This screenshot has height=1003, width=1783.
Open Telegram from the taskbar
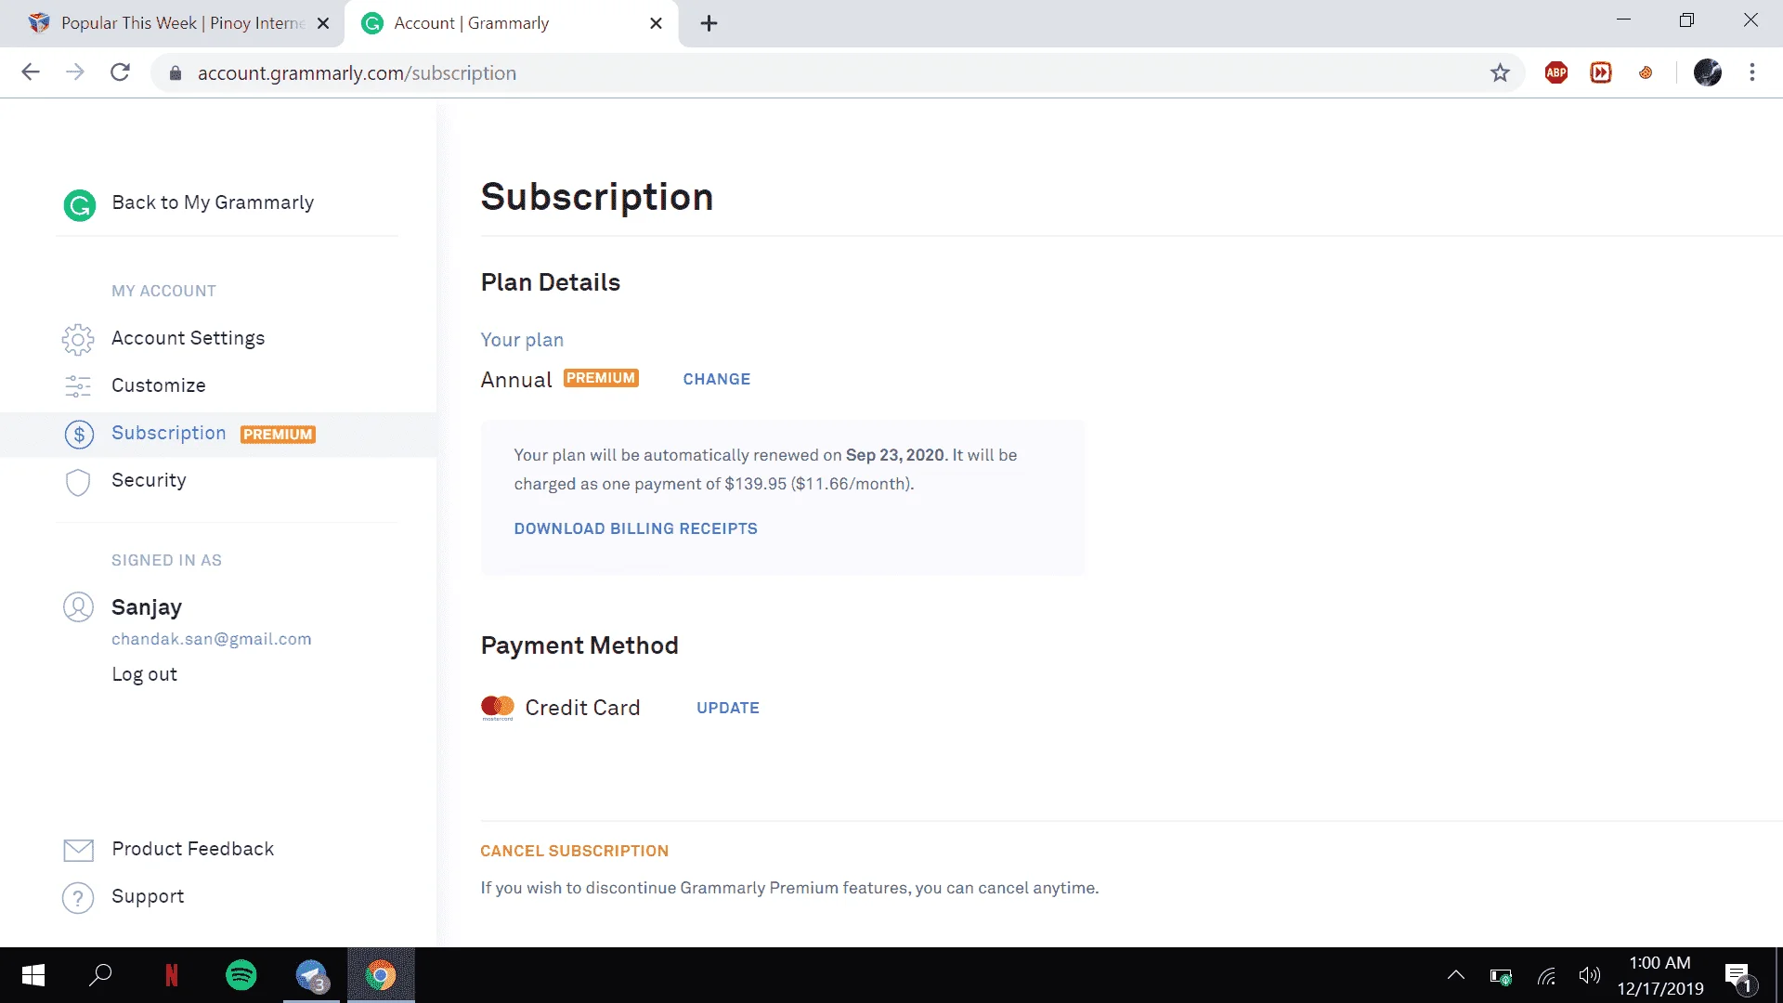coord(311,975)
